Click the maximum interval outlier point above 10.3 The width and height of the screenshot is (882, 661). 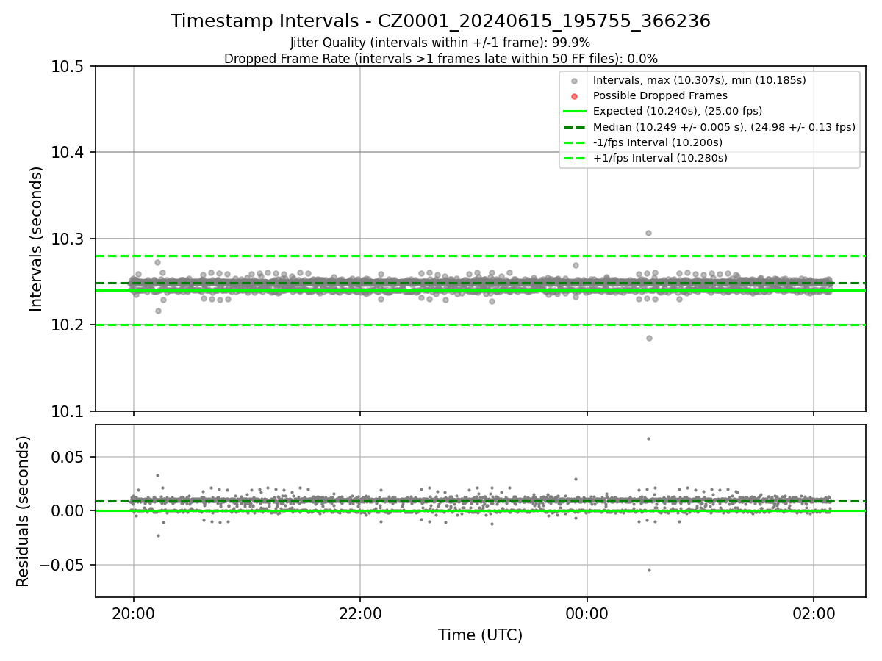point(648,233)
